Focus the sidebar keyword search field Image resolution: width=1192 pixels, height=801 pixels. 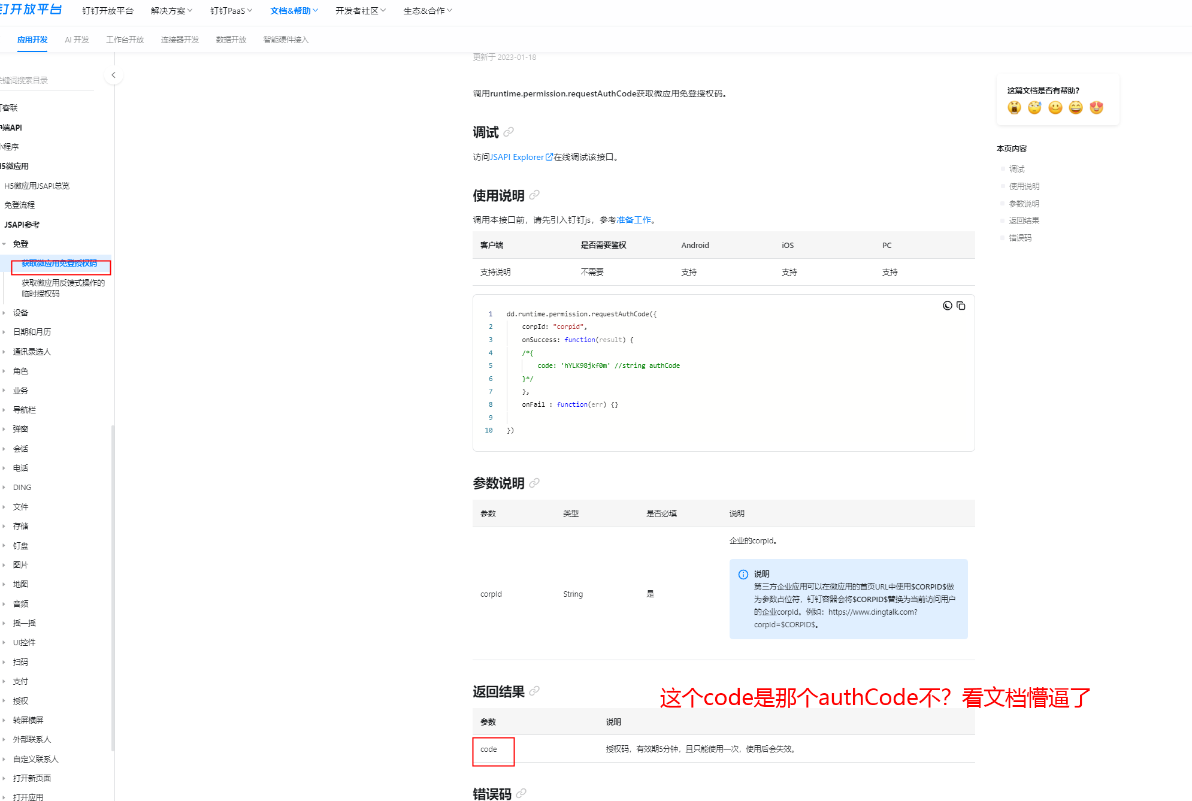tap(47, 80)
